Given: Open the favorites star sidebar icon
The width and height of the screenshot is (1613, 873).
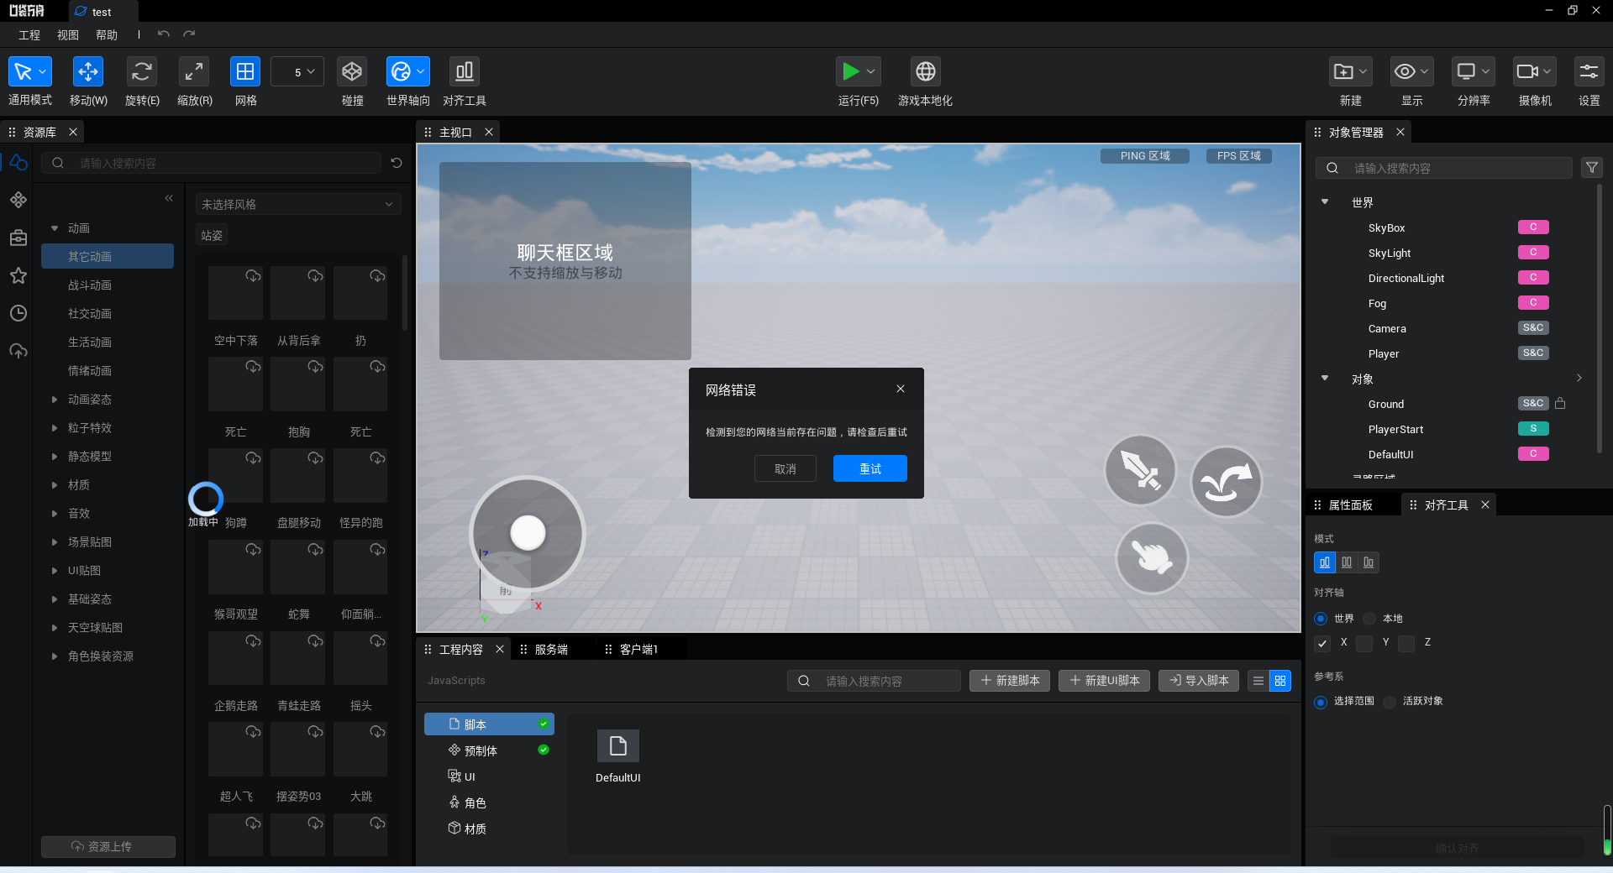Looking at the screenshot, I should pos(18,275).
